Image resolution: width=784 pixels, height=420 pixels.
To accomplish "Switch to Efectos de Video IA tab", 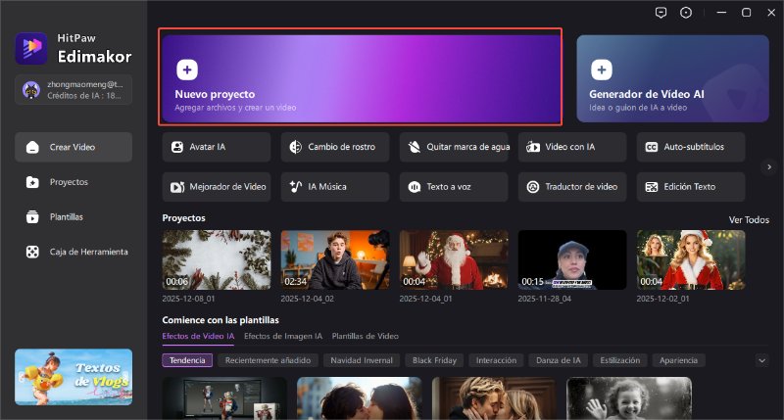I will pos(198,336).
